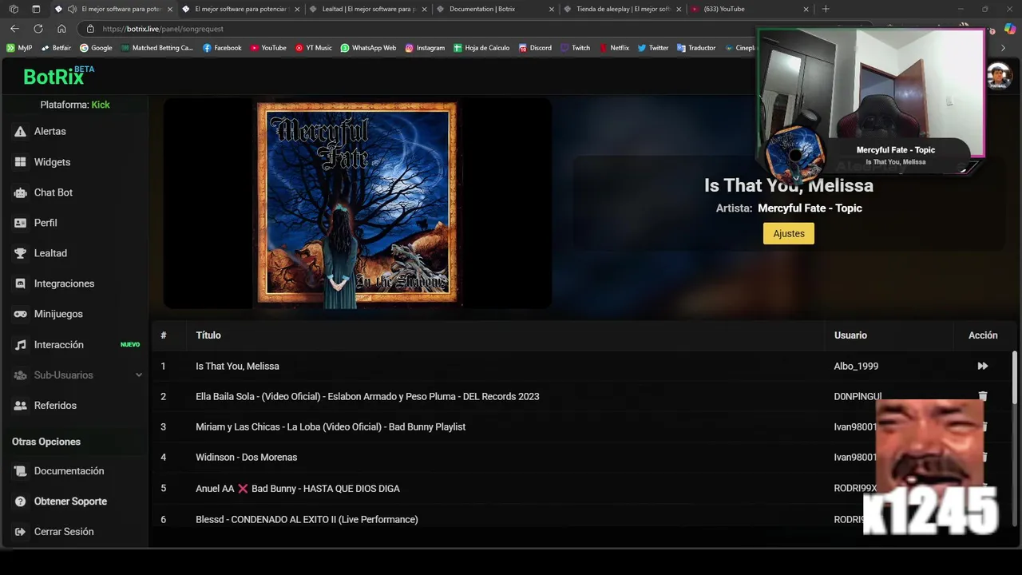Open the WhatsApp Web bookmark
This screenshot has height=575, width=1022.
point(368,48)
